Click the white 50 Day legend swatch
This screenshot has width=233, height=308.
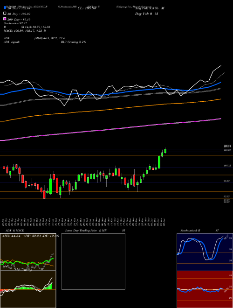(x=5, y=14)
